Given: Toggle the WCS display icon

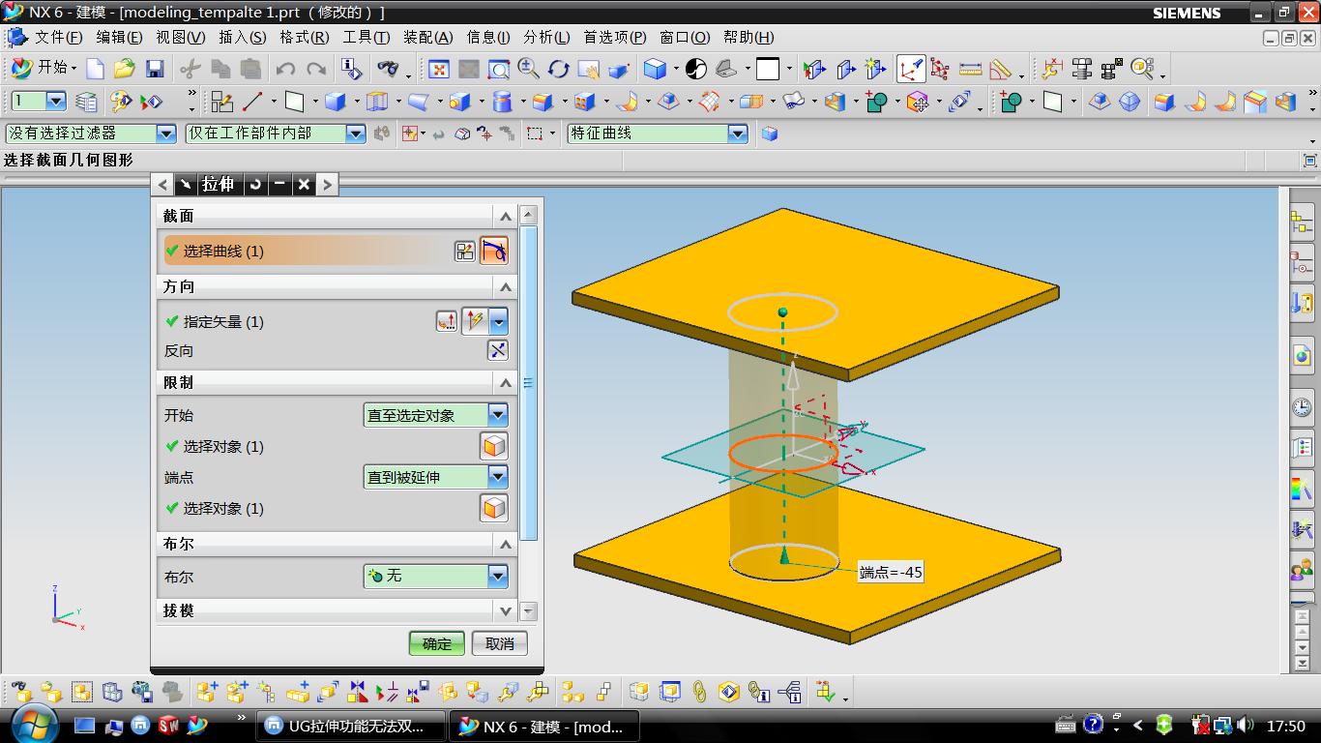Looking at the screenshot, I should coord(910,69).
